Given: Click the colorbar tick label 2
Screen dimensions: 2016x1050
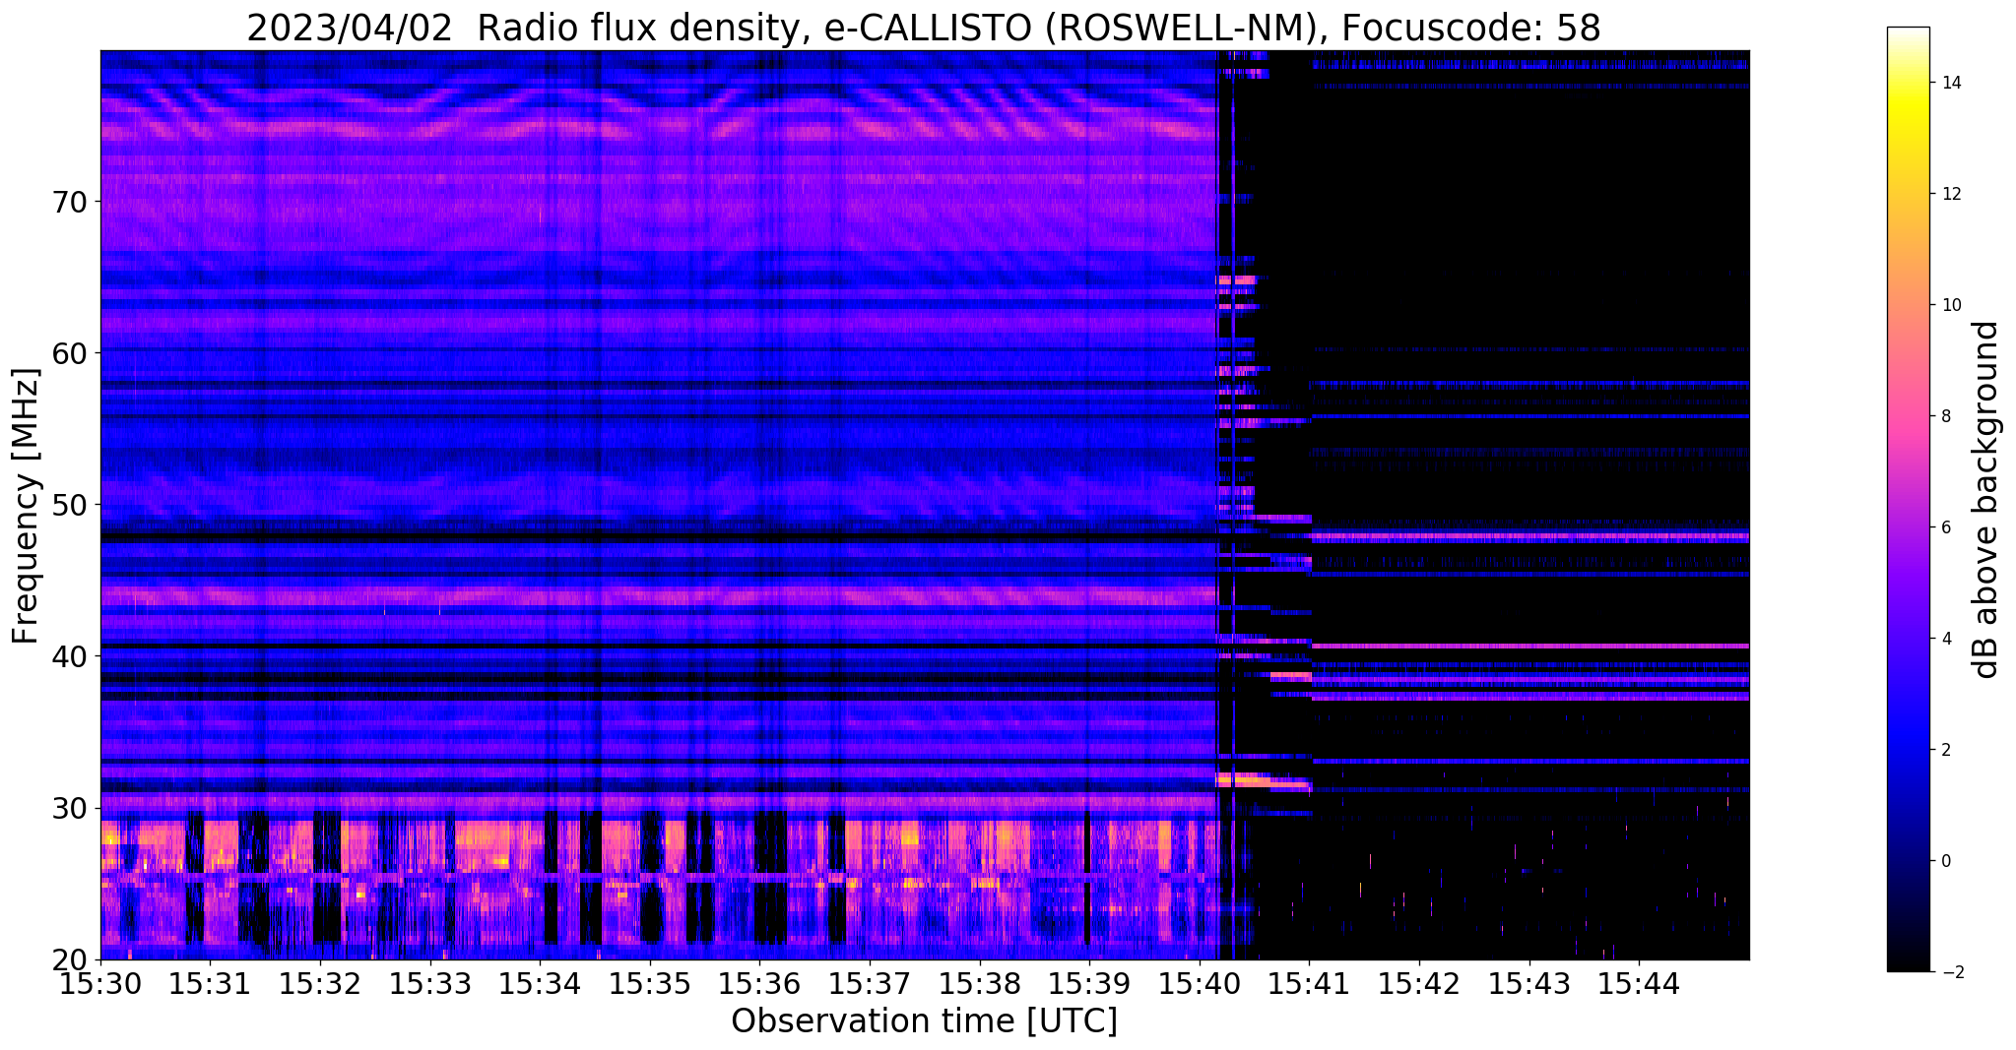Looking at the screenshot, I should click(1945, 750).
